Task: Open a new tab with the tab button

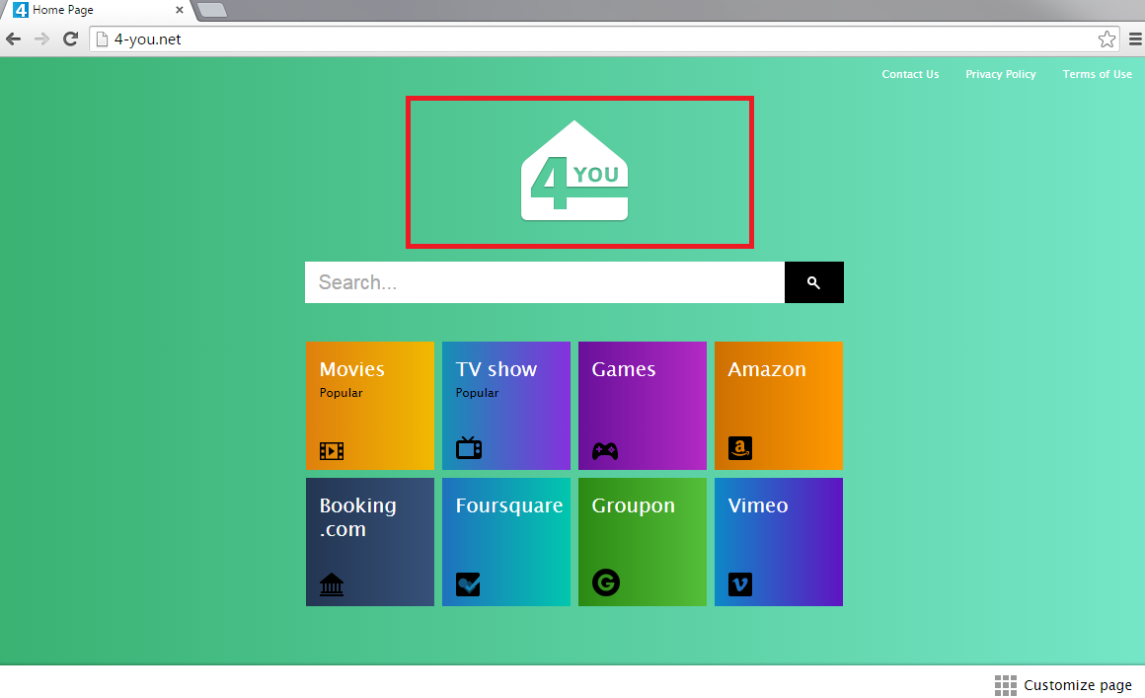Action: (x=212, y=10)
